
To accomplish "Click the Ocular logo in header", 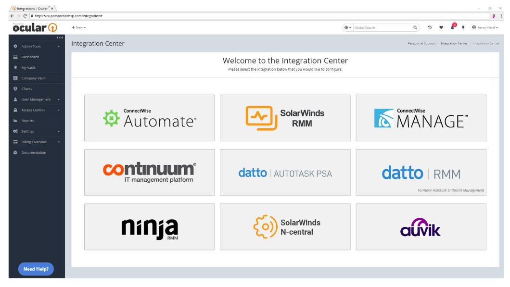I will coord(35,27).
